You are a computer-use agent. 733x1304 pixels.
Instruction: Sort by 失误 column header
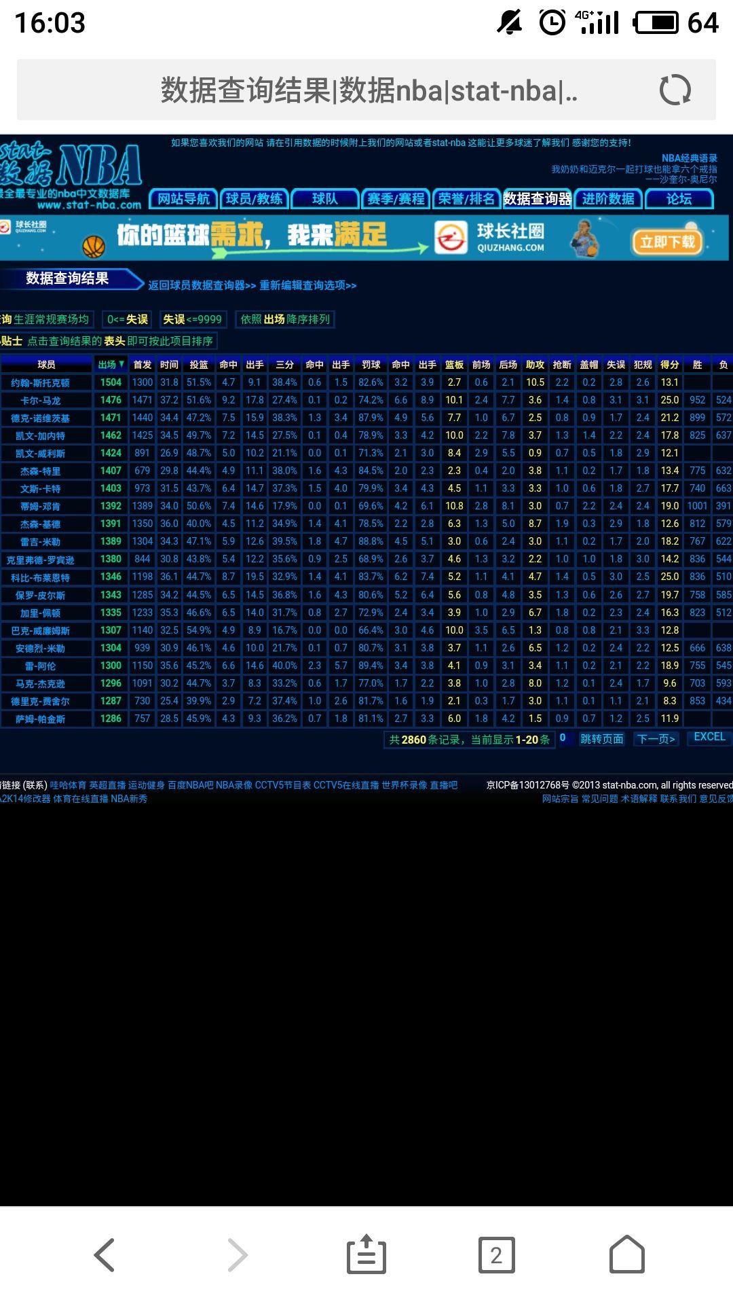(616, 365)
